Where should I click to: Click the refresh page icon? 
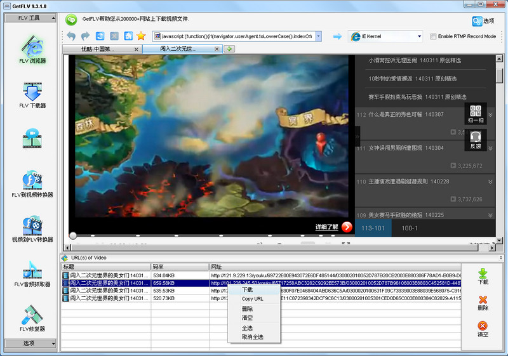pyautogui.click(x=100, y=36)
